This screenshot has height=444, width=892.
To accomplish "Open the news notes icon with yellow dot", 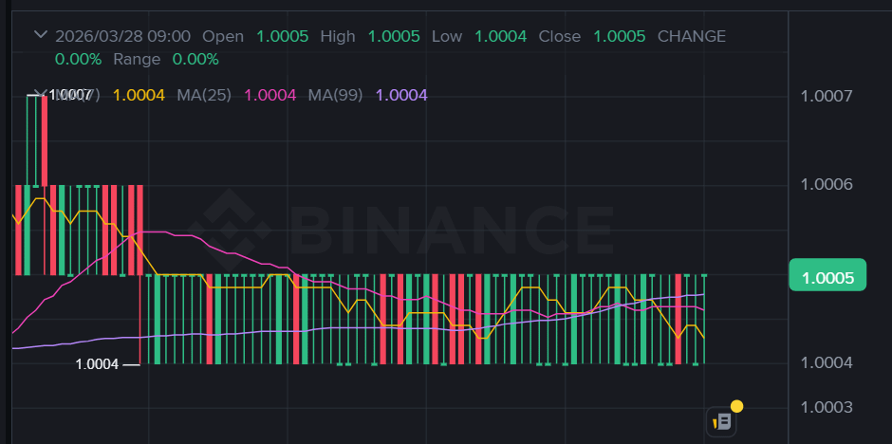I will 721,422.
